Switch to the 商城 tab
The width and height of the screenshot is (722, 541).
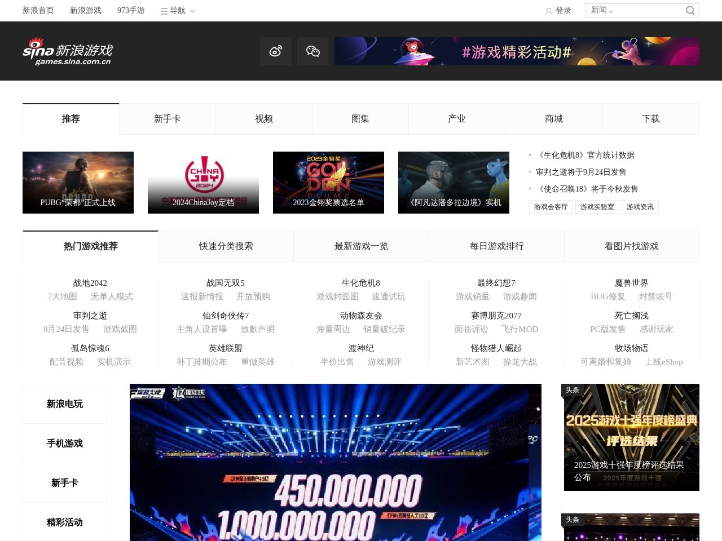(554, 119)
